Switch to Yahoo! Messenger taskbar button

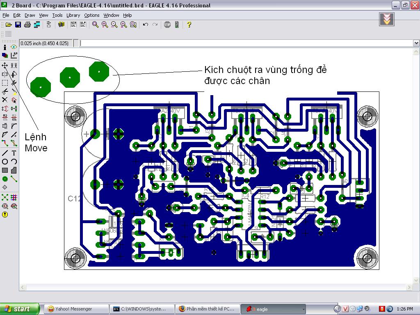[x=76, y=309]
